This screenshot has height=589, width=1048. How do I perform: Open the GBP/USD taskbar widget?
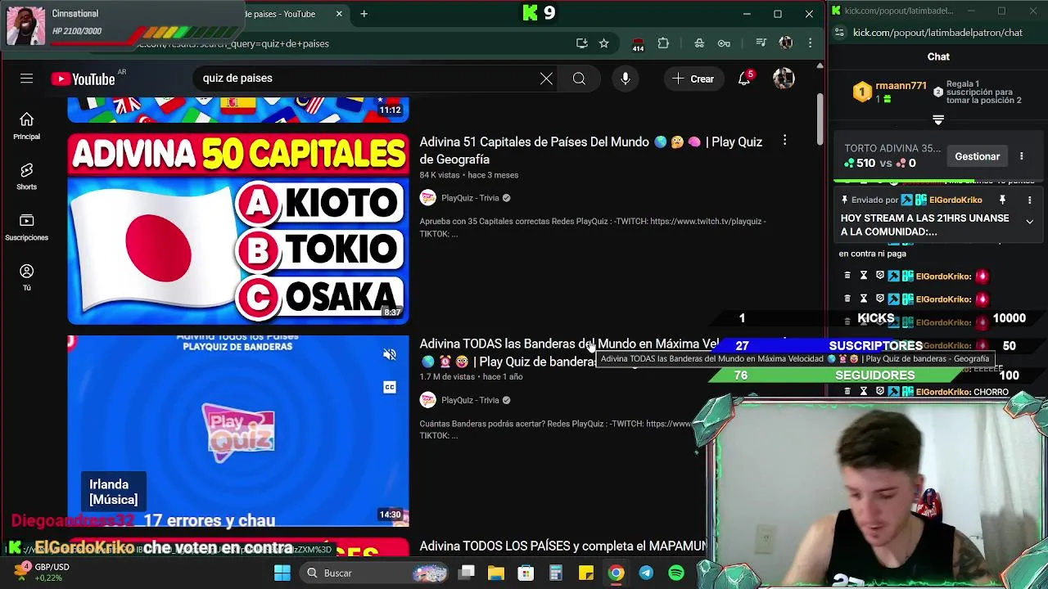41,572
